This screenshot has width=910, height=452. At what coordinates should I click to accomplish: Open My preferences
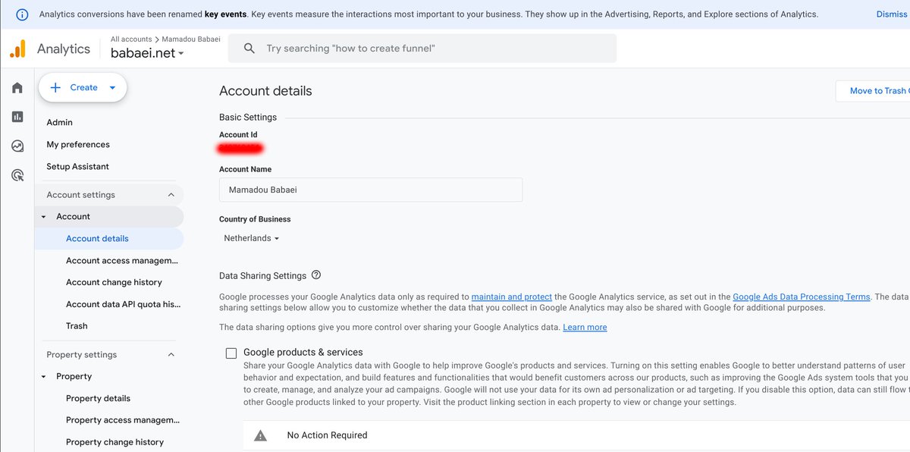click(78, 144)
